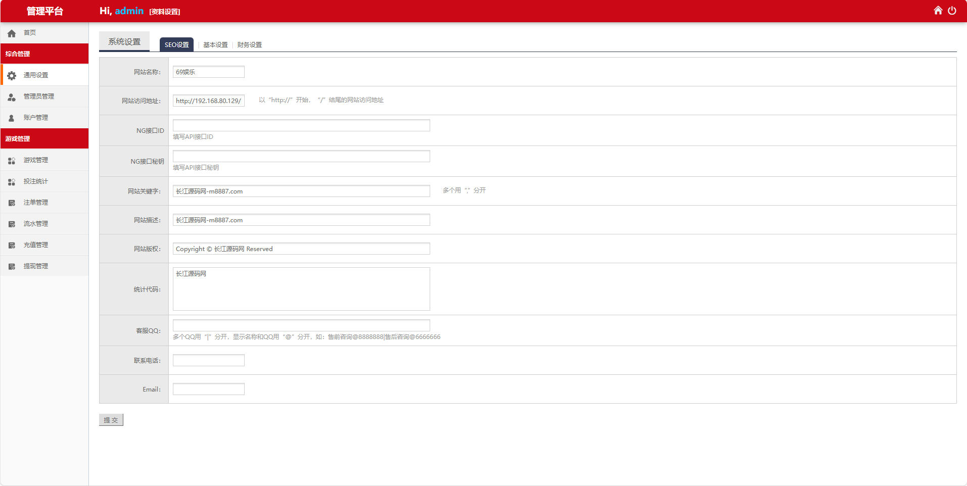Click the hint about 多个用 "," 分开
Image resolution: width=967 pixels, height=486 pixels.
tap(464, 190)
